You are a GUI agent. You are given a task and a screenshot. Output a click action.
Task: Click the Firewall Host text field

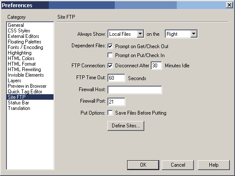click(135, 90)
